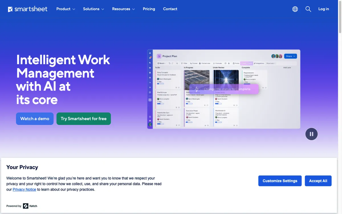Image resolution: width=342 pixels, height=214 pixels.
Task: Expand the Resources menu
Action: [x=123, y=9]
